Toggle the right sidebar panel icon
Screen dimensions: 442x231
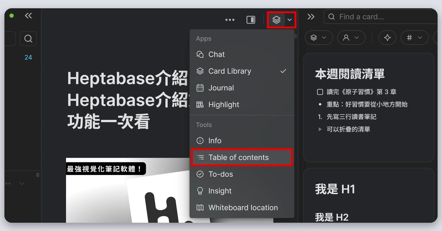[251, 20]
